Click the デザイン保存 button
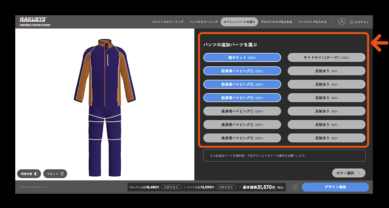 (335, 187)
